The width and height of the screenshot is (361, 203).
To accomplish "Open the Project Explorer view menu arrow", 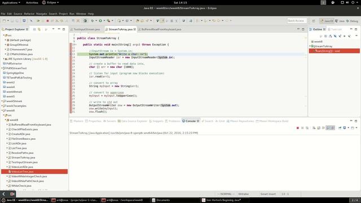I will click(x=53, y=29).
